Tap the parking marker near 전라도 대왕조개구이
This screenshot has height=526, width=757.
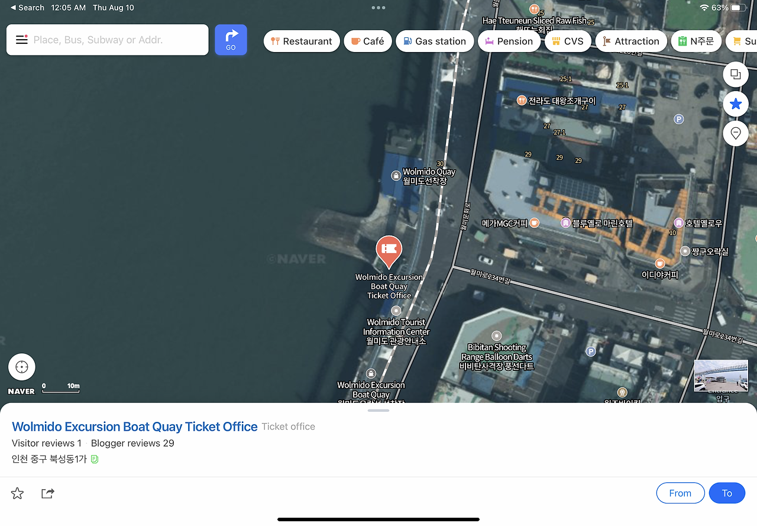pyautogui.click(x=679, y=120)
